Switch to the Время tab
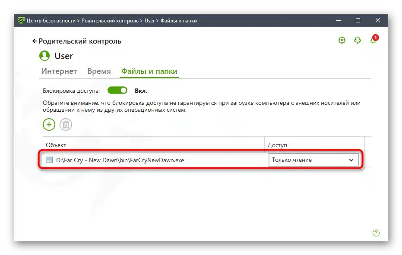The height and width of the screenshot is (255, 402). (99, 71)
